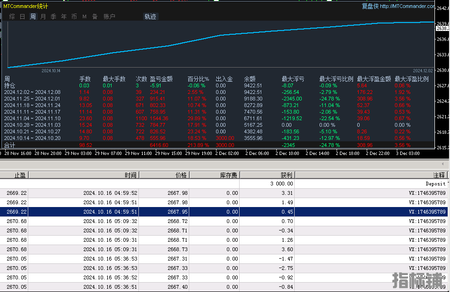Image resolution: width=450 pixels, height=292 pixels.
Task: Click the 轨迹 track button
Action: point(150,16)
